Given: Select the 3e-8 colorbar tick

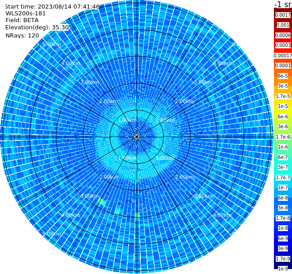Looking at the screenshot, I should (283, 208).
